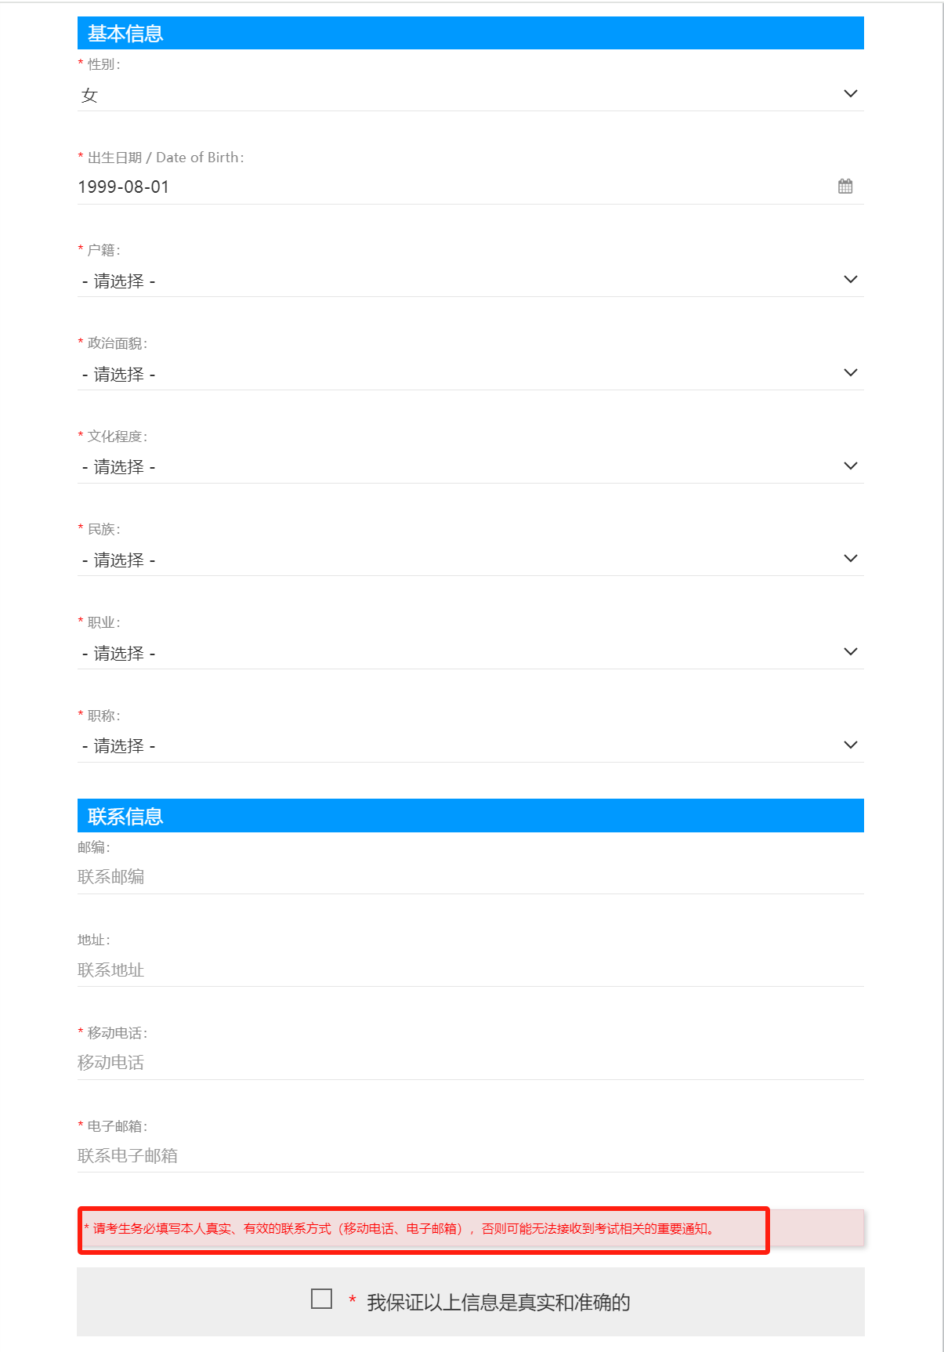Open the calendar date picker icon
Viewport: 944px width, 1352px height.
(845, 187)
